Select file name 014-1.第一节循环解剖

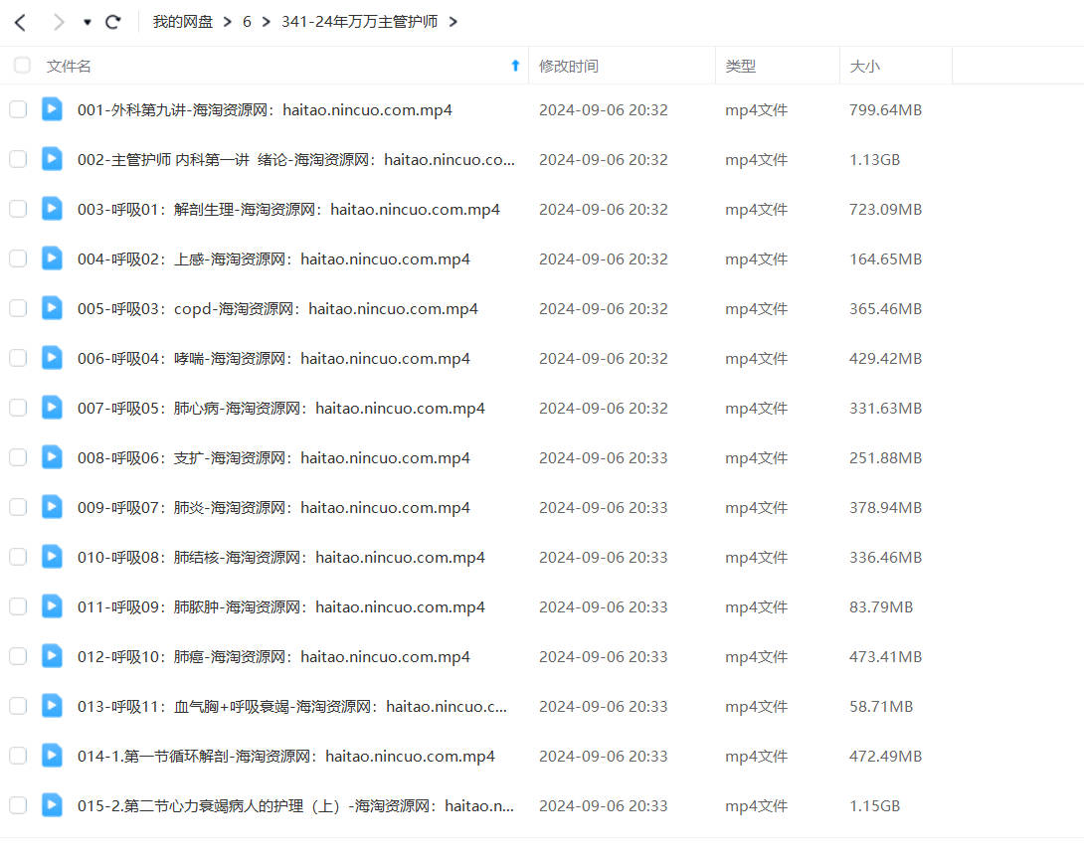click(286, 757)
